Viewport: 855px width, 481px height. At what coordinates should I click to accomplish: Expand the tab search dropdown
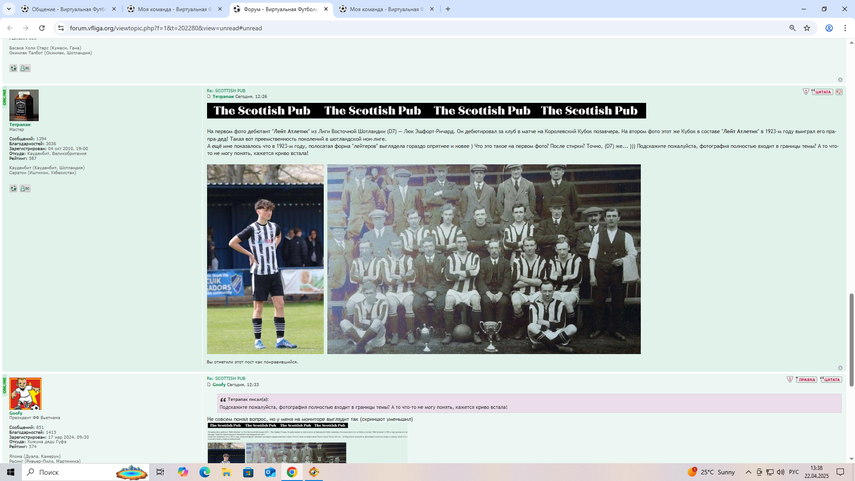(x=8, y=9)
